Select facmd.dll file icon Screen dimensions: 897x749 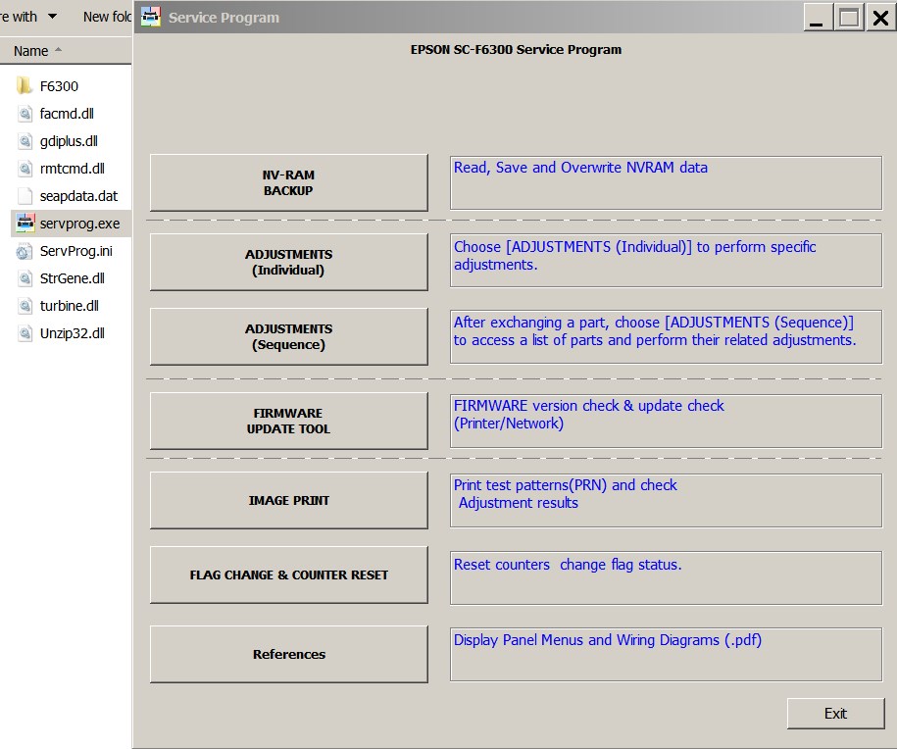25,114
